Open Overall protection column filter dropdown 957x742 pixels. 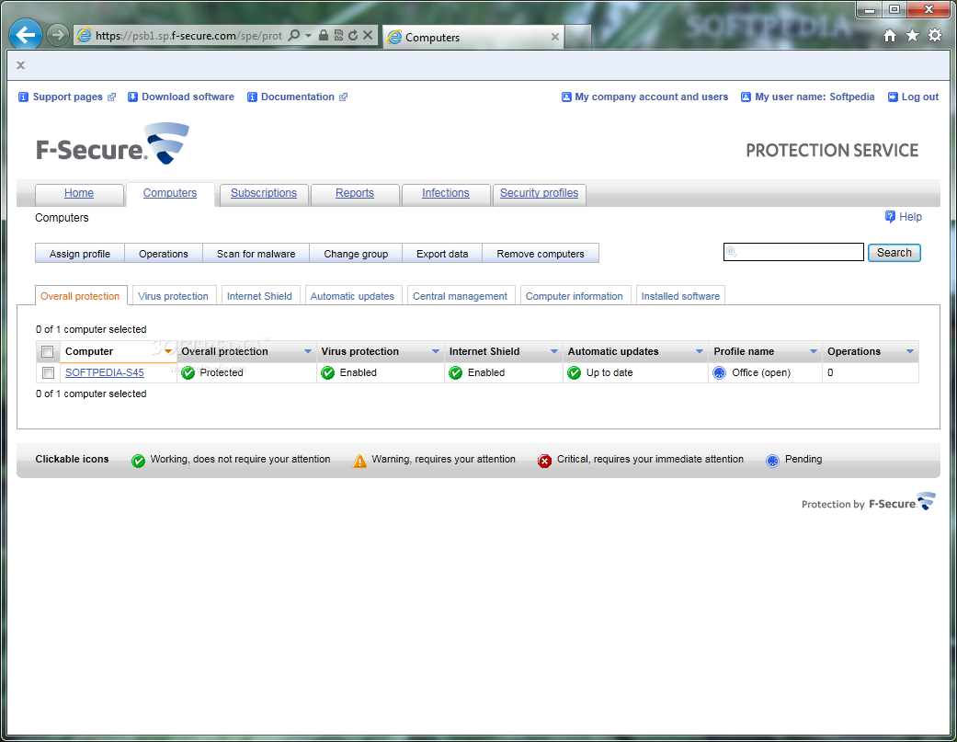[308, 351]
